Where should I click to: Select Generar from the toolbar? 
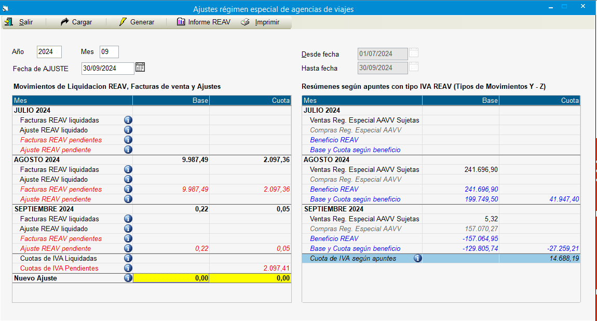[x=138, y=22]
